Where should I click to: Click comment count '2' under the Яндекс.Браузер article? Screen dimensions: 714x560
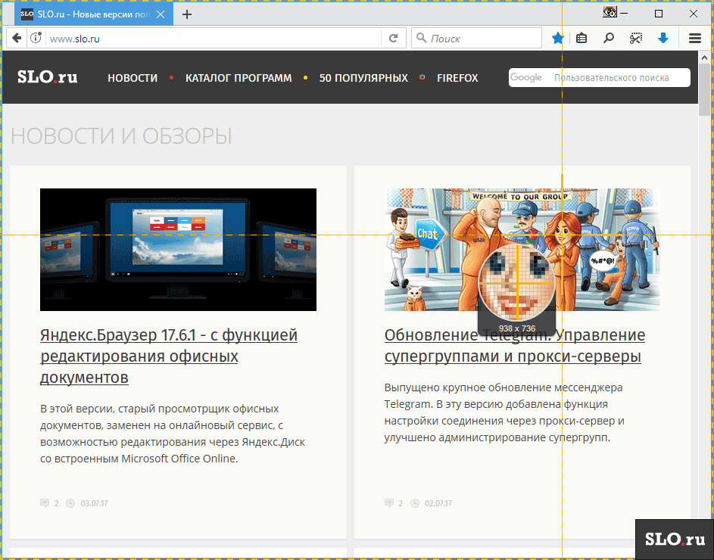57,503
